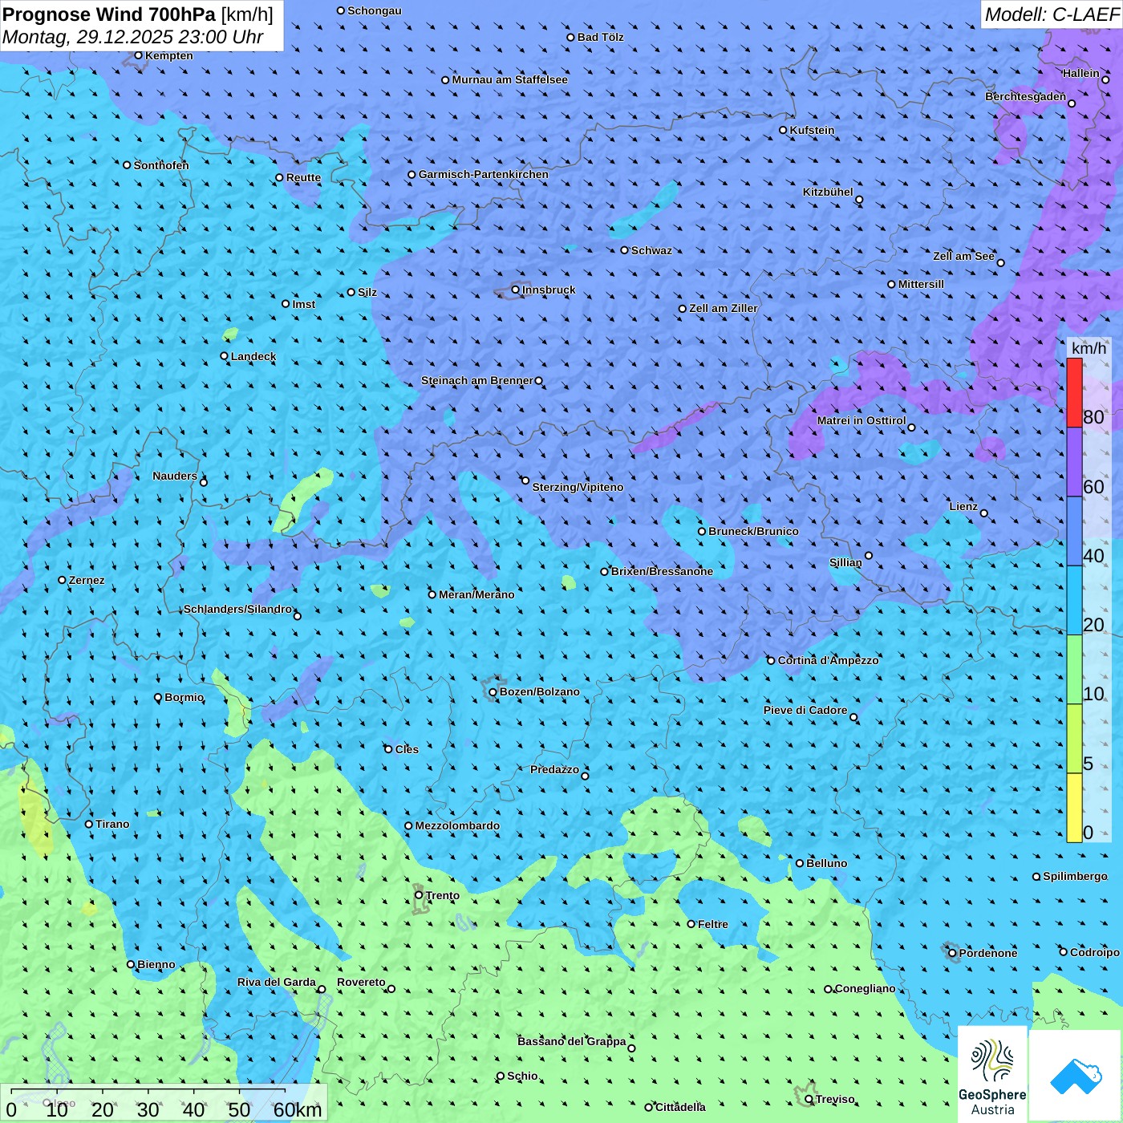Click the Bozen/Bolzano city marker
1123x1123 pixels.
tap(493, 692)
